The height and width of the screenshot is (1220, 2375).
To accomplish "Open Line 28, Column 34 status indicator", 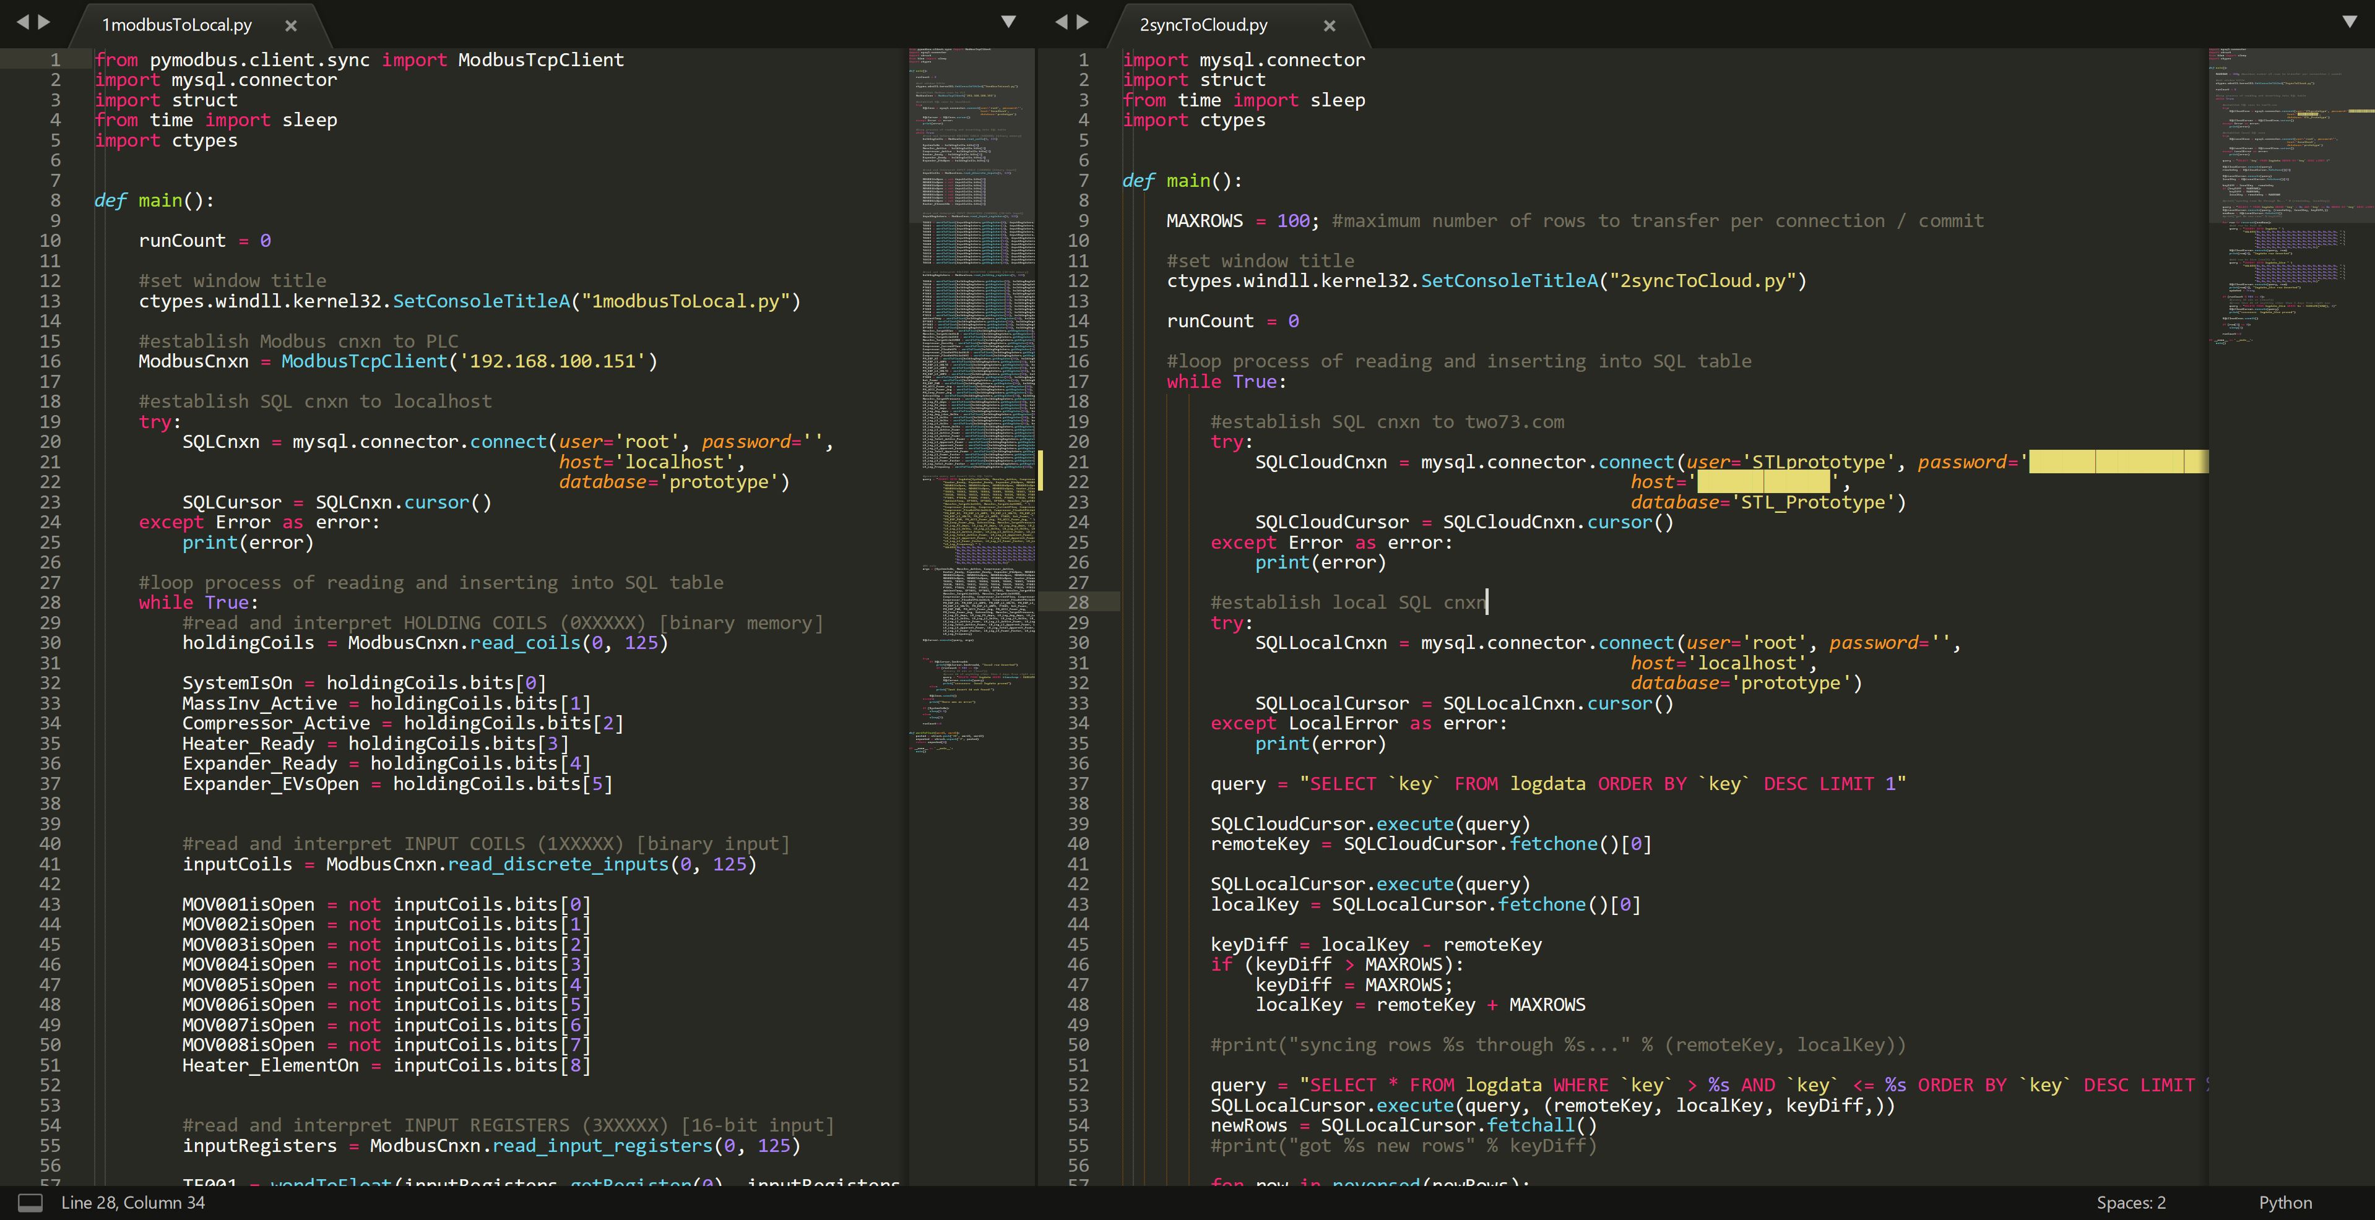I will pyautogui.click(x=132, y=1203).
